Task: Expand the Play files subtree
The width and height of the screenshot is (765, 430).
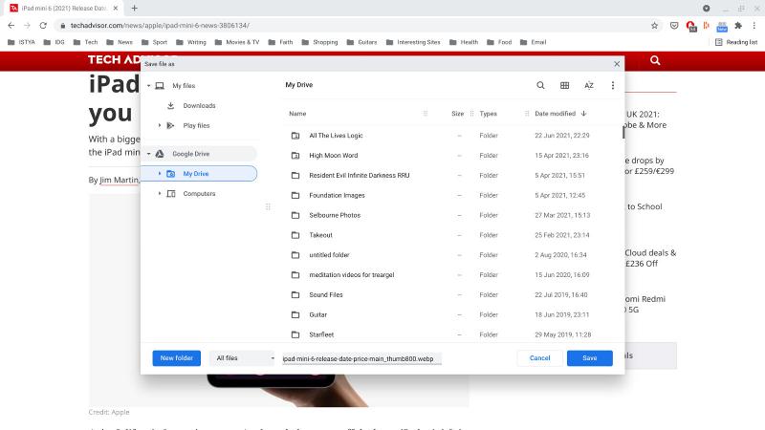Action: (160, 126)
